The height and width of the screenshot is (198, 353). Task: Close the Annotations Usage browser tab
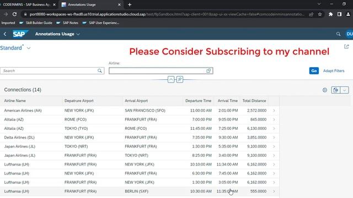[119, 4]
